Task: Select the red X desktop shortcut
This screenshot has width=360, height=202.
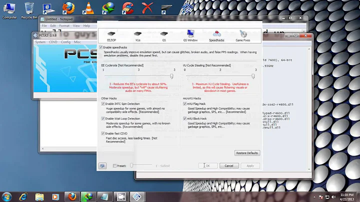Action: [x=147, y=8]
